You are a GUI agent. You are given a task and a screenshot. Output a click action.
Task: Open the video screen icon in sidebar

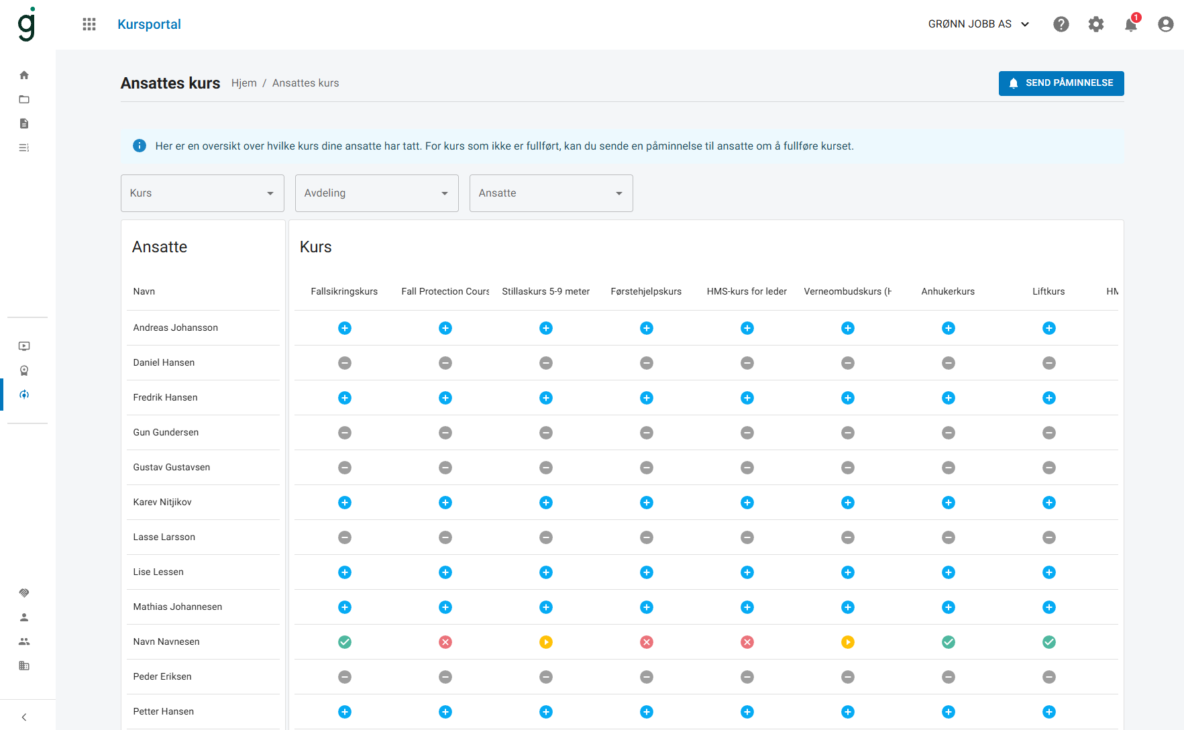coord(24,346)
